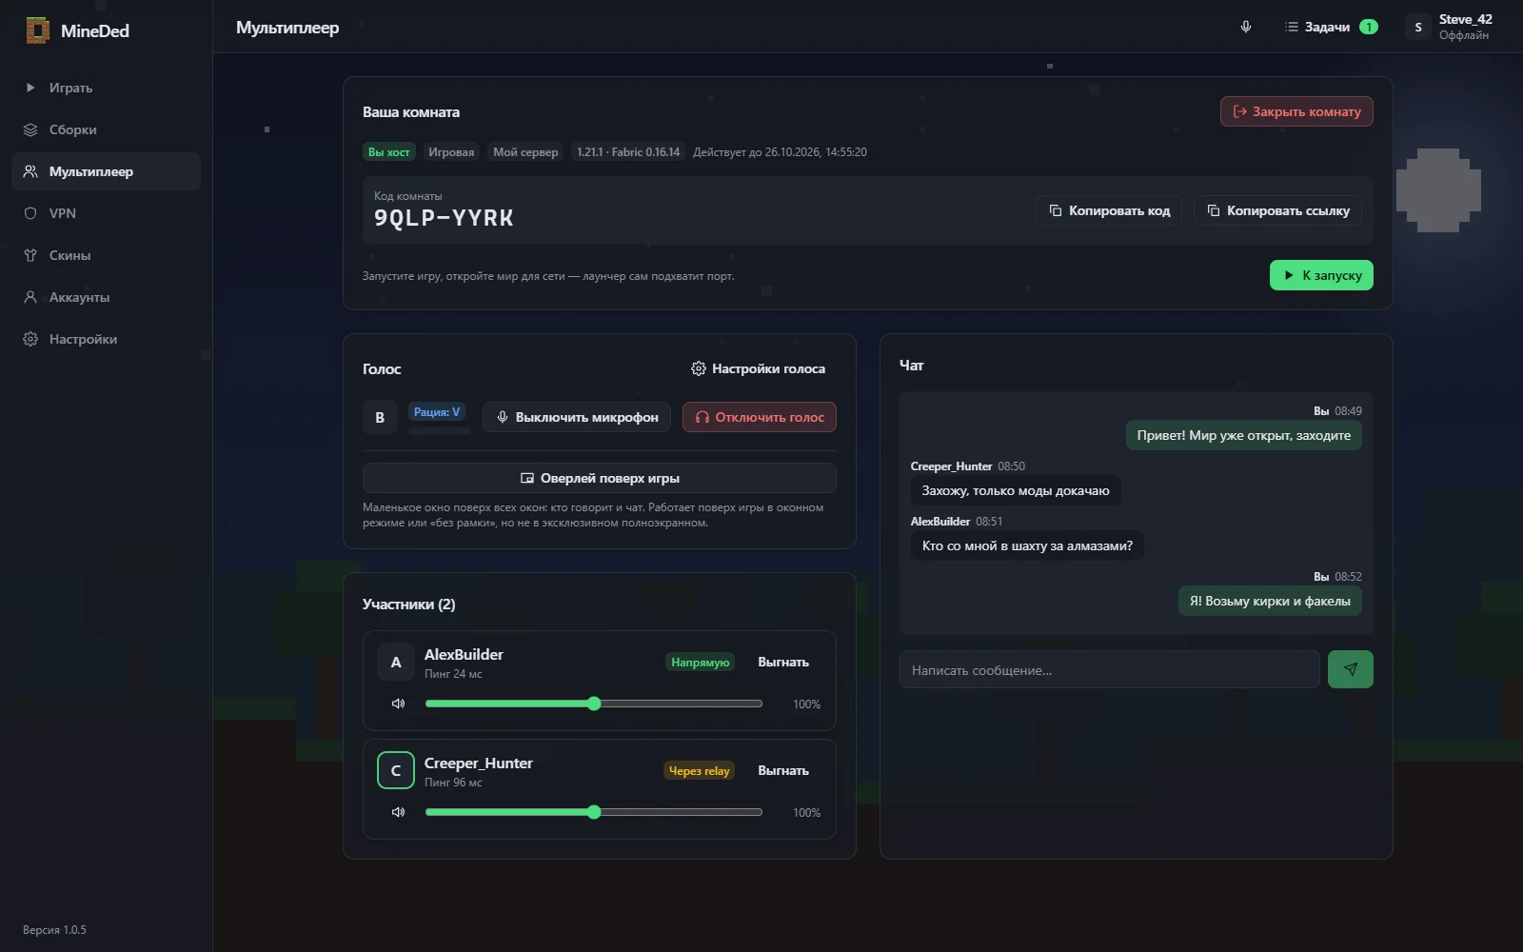The height and width of the screenshot is (952, 1523).
Task: Open the Steve_42 account avatar
Action: click(1418, 27)
